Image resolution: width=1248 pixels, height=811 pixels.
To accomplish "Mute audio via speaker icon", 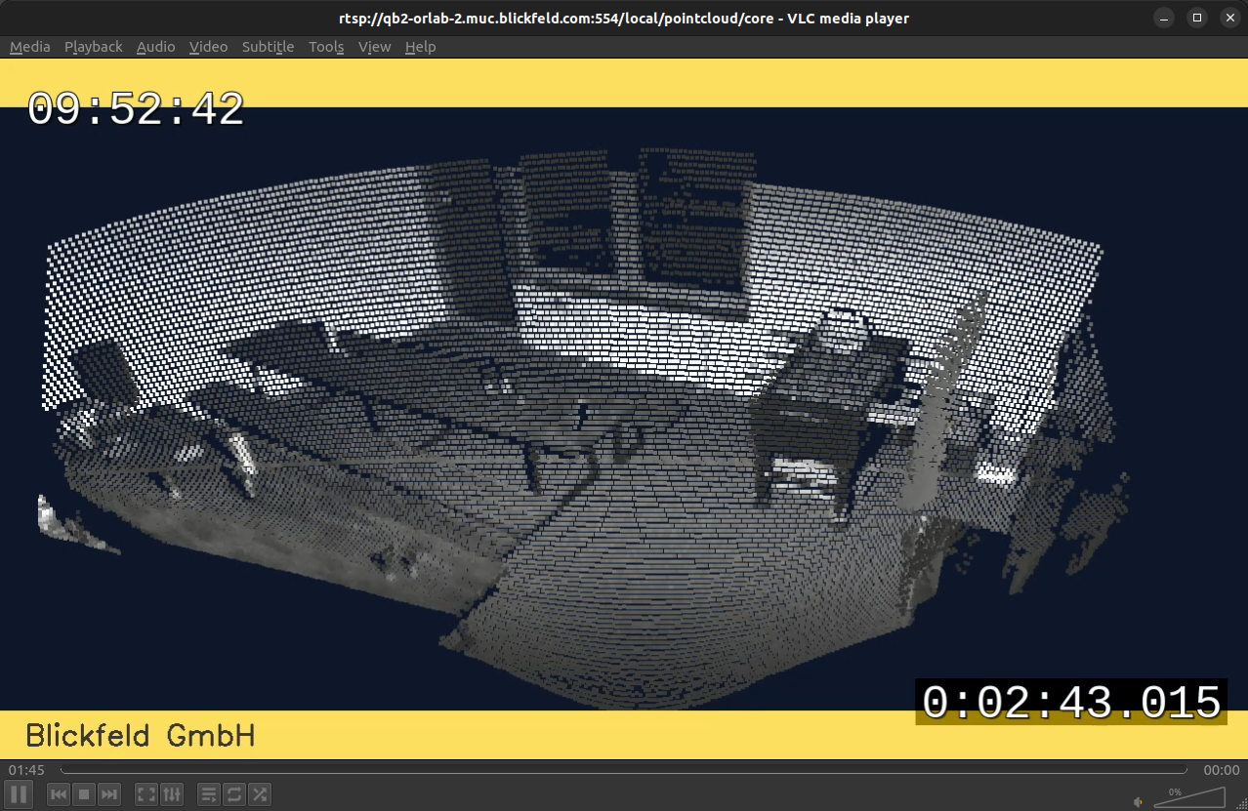I will (1138, 801).
